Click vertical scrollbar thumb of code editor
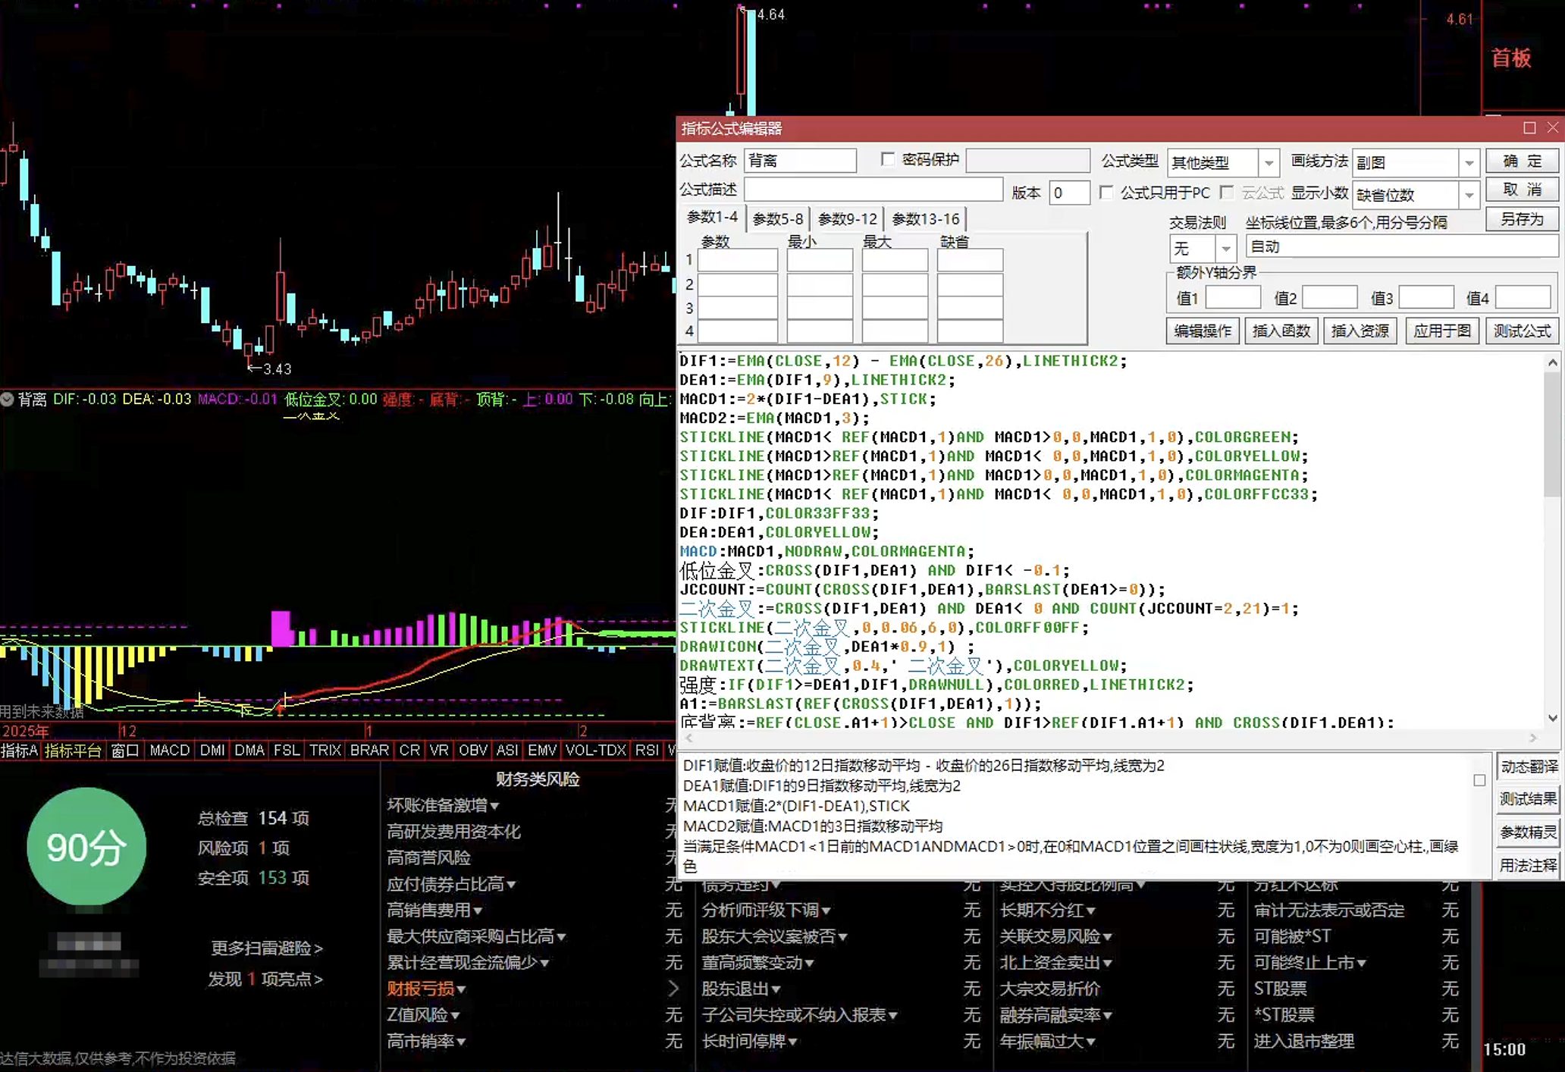 [x=1552, y=436]
